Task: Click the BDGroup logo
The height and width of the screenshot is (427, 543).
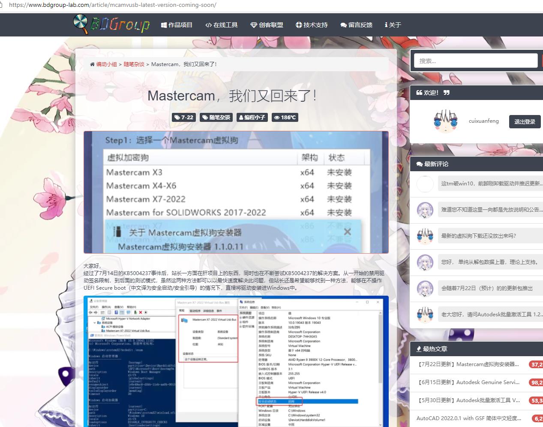Action: pos(111,24)
